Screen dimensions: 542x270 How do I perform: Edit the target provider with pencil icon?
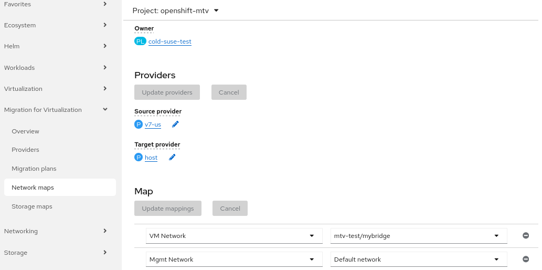(172, 157)
